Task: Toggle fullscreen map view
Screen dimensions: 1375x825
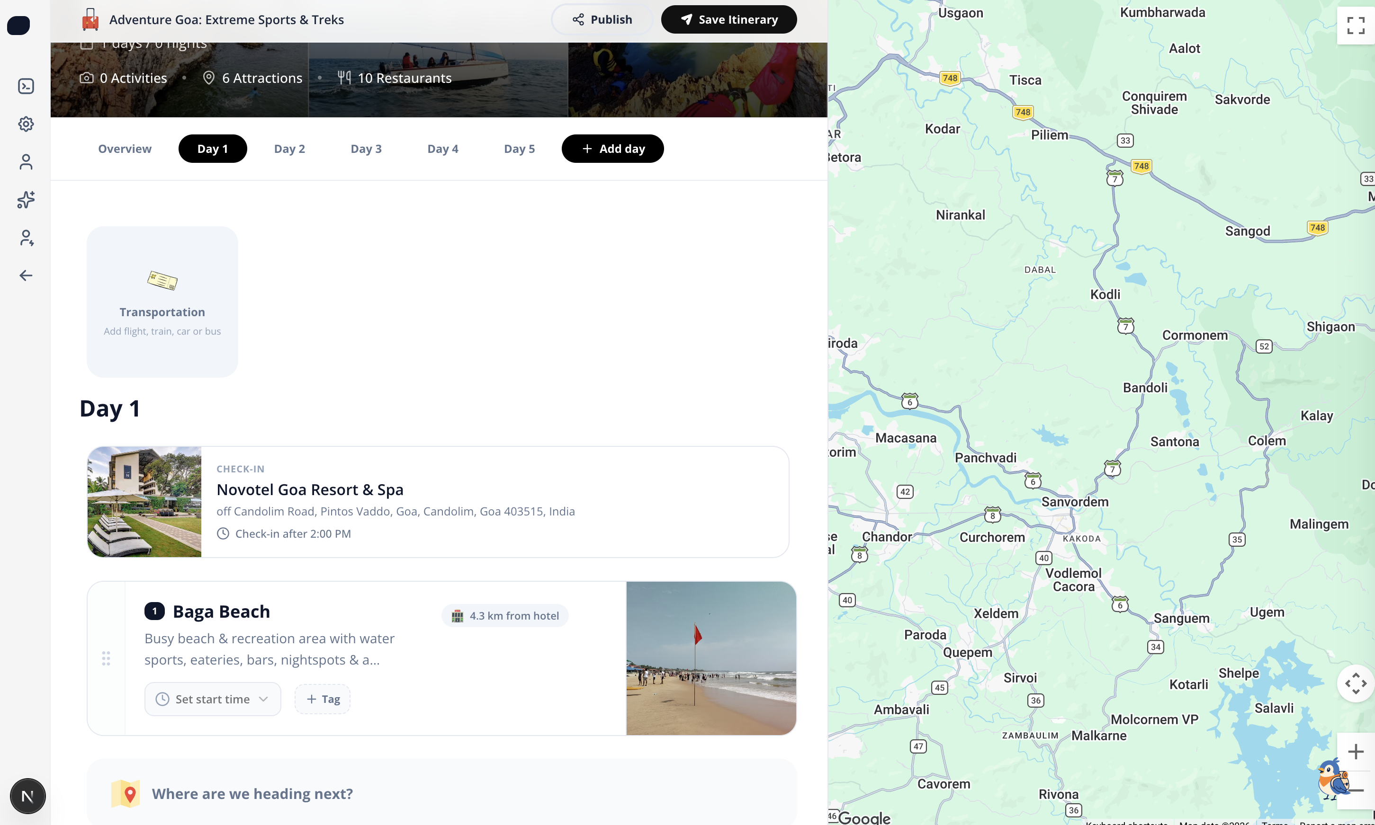Action: (x=1356, y=25)
